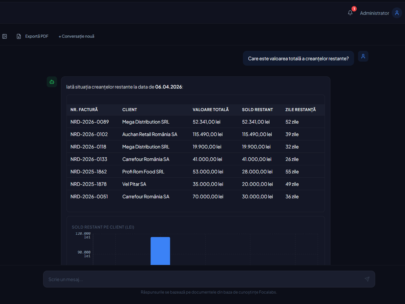The width and height of the screenshot is (405, 304).
Task: Select the NR. FACTURĂ column header
Action: pos(84,110)
